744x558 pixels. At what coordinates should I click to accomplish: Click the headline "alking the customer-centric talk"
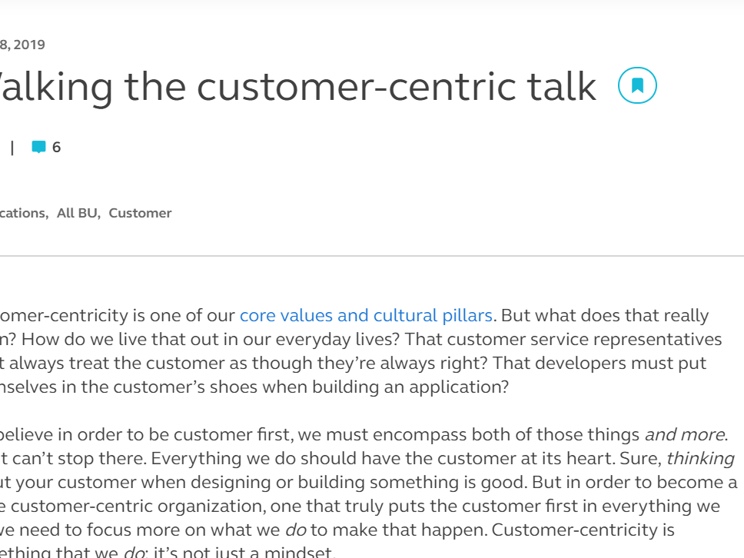pos(298,86)
